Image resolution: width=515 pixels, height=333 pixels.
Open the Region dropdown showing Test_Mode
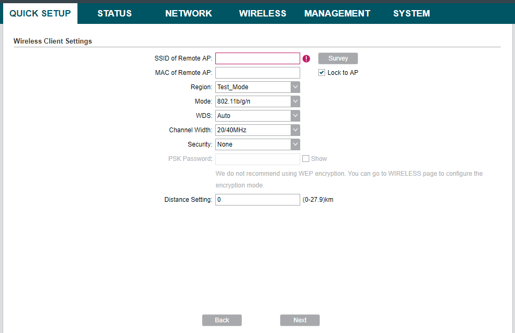295,87
